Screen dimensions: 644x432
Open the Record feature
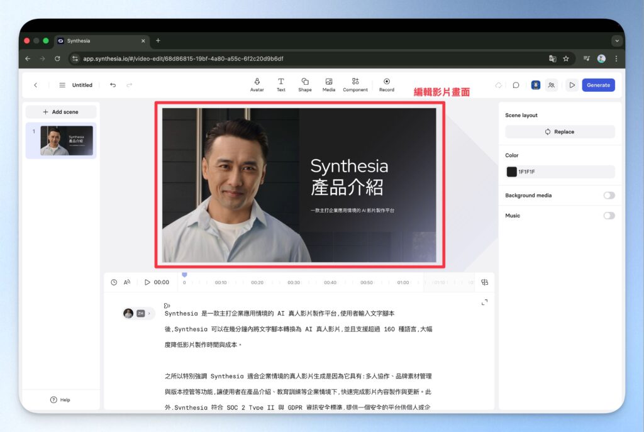(x=386, y=84)
